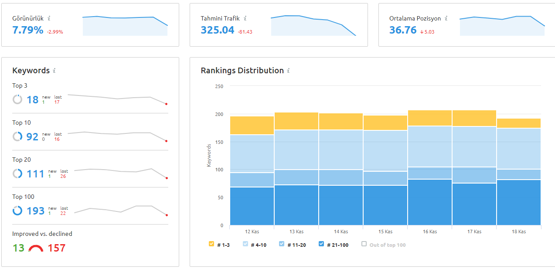
Task: Click the #11-20 segment for 15 Kas
Action: pos(385,178)
